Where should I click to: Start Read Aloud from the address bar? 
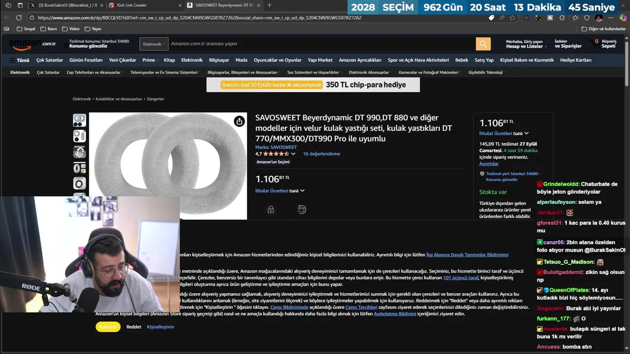pyautogui.click(x=502, y=17)
